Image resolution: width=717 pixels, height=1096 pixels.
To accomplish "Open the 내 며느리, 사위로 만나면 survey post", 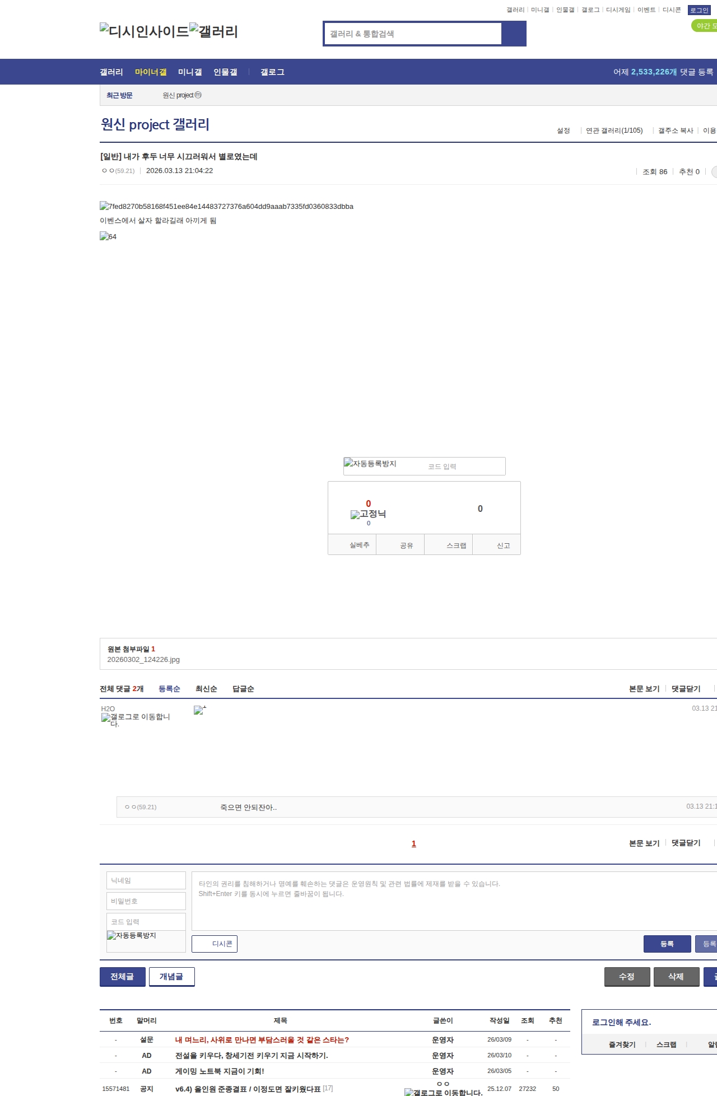I will pos(262,1039).
